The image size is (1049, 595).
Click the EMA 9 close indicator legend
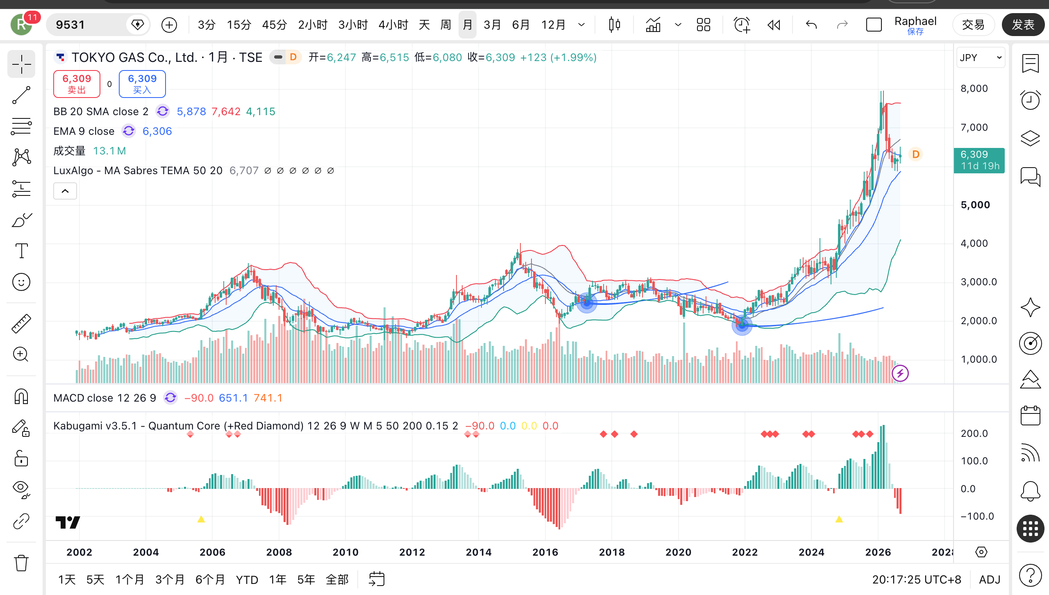(x=84, y=131)
